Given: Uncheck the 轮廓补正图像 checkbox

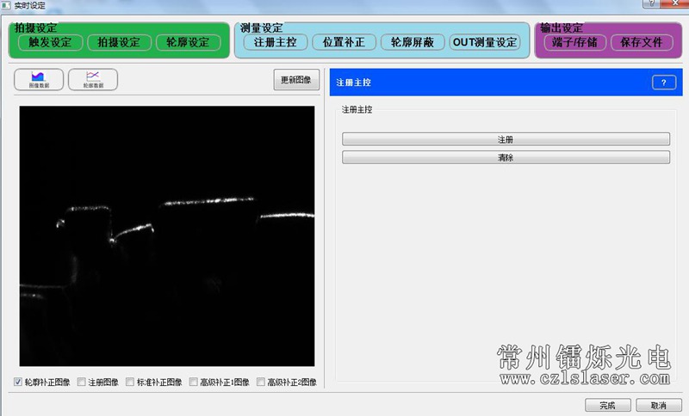Looking at the screenshot, I should (x=19, y=382).
